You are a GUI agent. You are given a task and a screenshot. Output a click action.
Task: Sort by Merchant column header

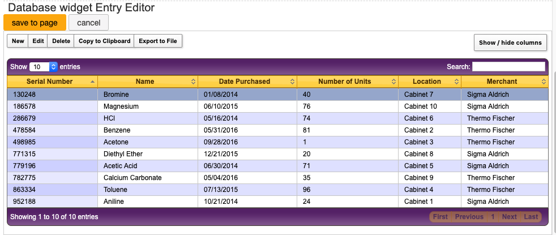click(505, 82)
